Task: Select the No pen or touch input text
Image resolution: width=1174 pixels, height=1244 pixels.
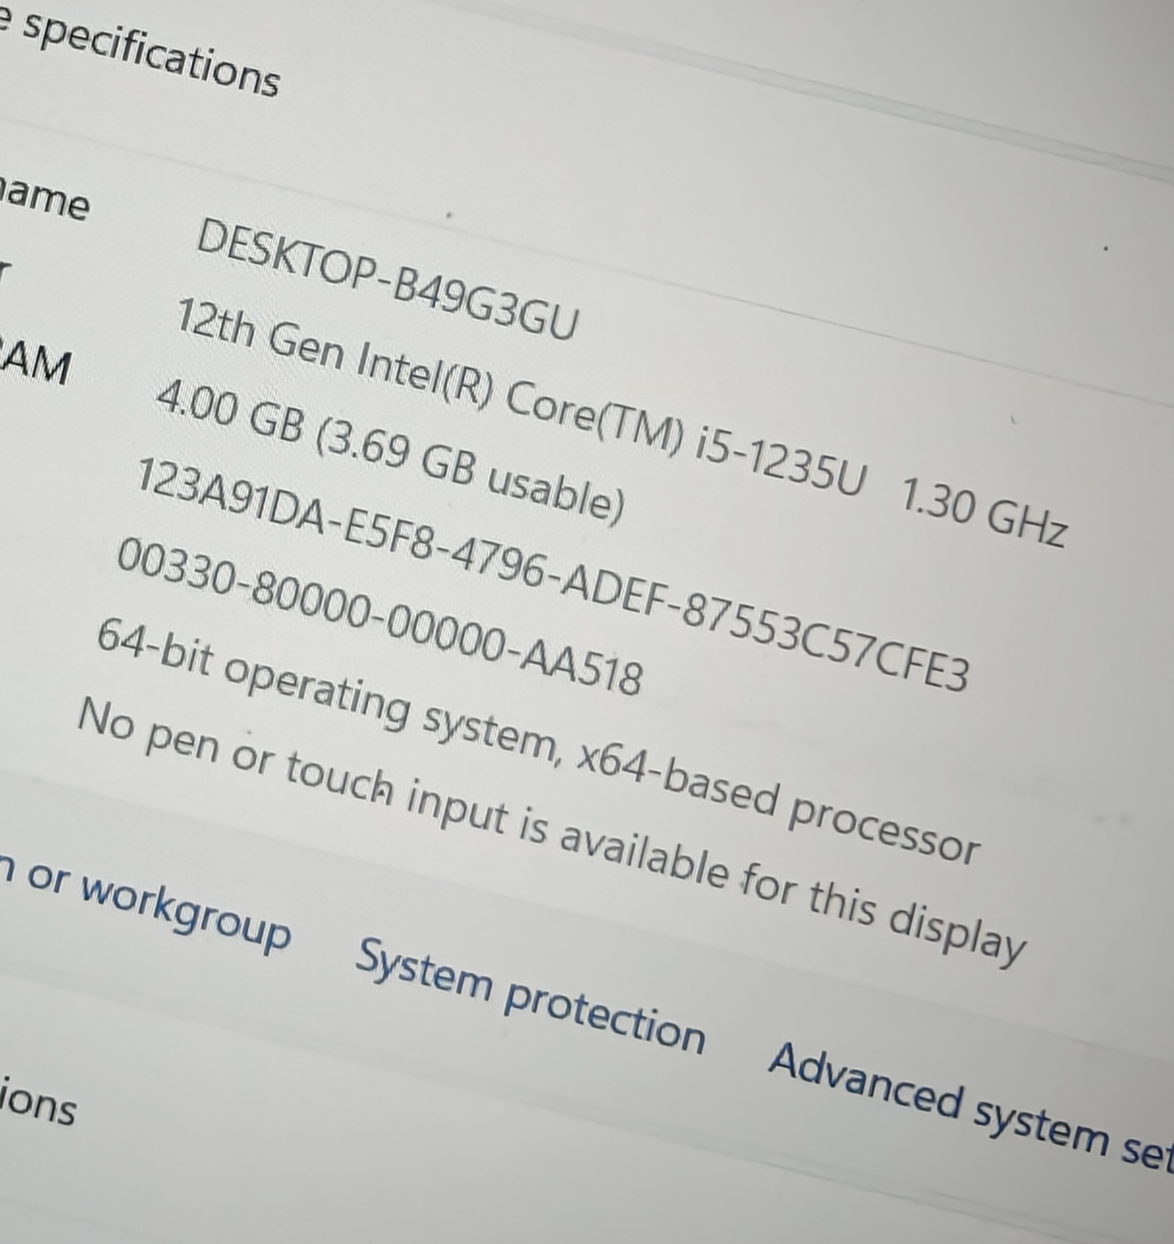Action: pos(551,834)
